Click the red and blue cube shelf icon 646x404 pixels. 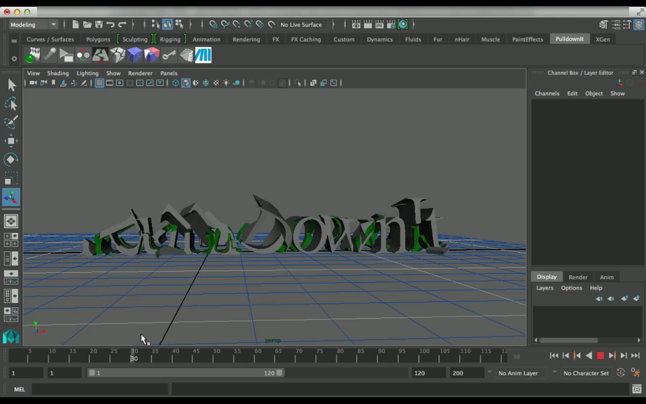(152, 55)
